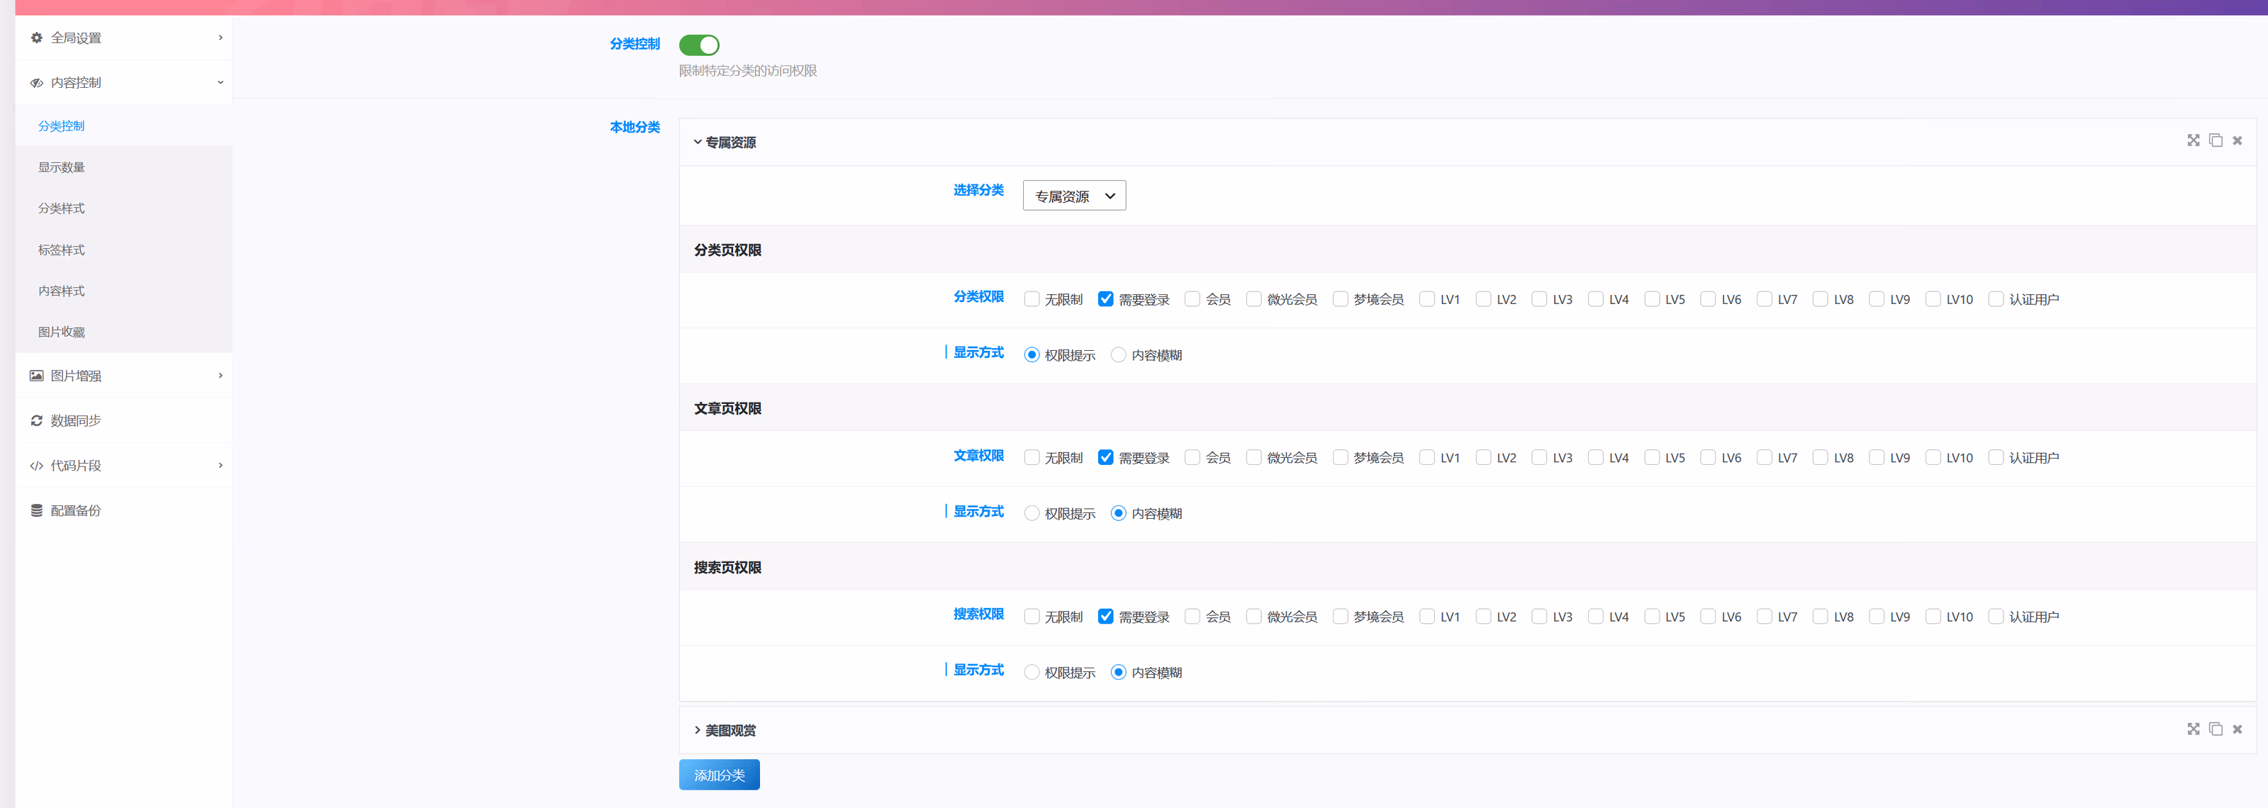Remove the 美图观赏 panel with the X icon
The height and width of the screenshot is (808, 2268).
tap(2238, 729)
